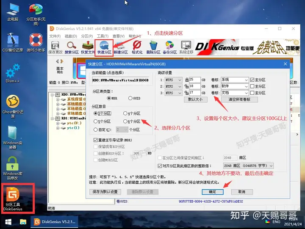Toggle 重建主引导记录(MBR) checkbox
The height and width of the screenshot is (229, 305).
95,140
